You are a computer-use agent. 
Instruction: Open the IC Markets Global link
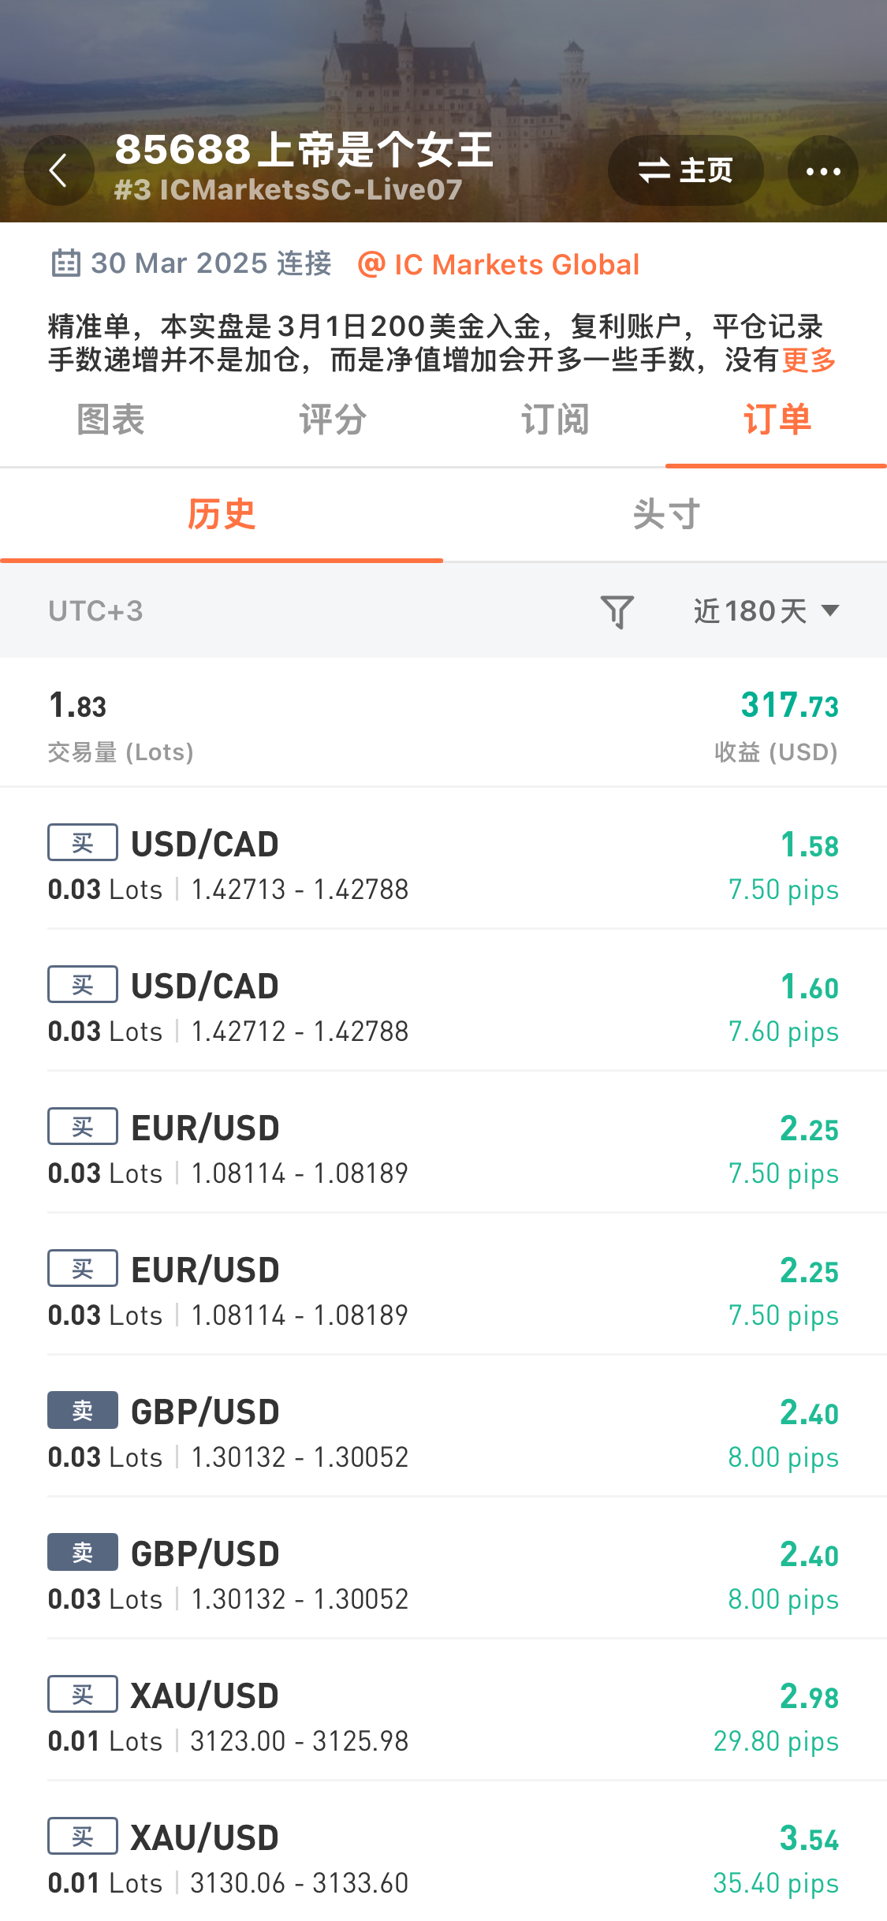pos(498,264)
